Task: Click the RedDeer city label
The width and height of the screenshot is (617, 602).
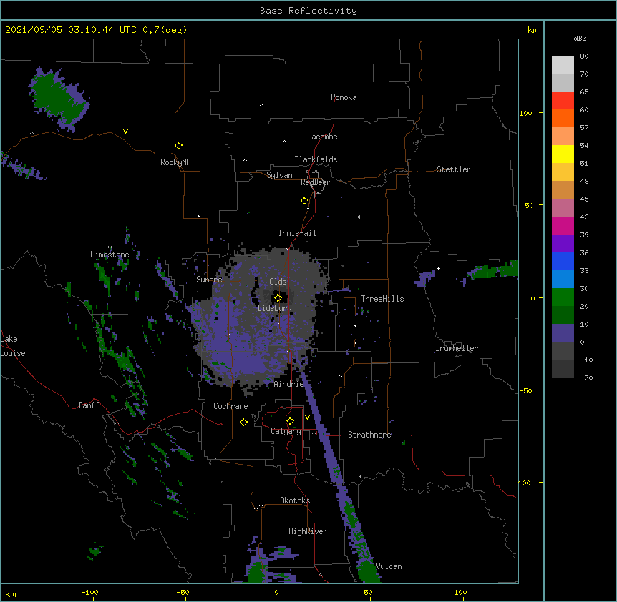Action: (x=315, y=182)
